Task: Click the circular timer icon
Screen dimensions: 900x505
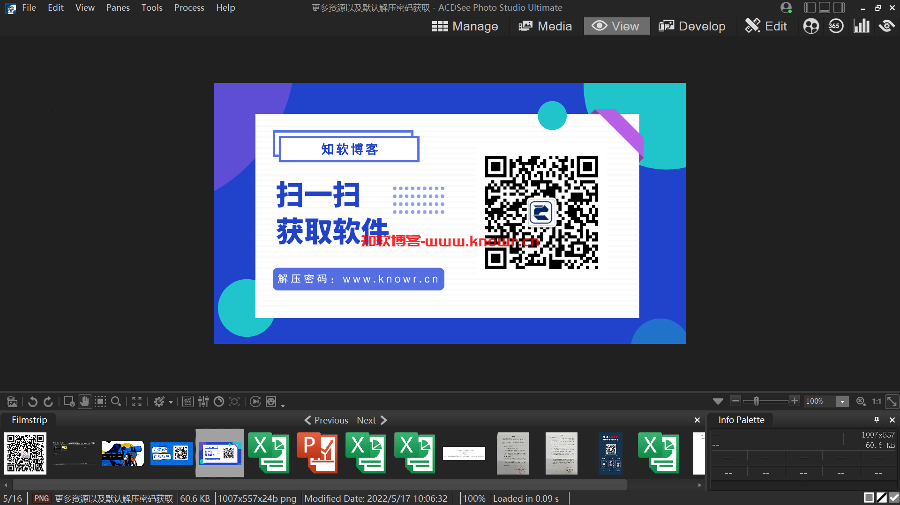Action: [219, 401]
